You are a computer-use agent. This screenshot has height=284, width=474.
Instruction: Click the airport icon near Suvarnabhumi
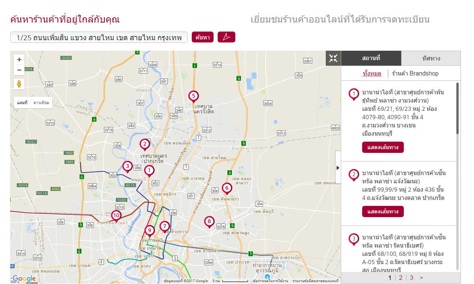(267, 276)
